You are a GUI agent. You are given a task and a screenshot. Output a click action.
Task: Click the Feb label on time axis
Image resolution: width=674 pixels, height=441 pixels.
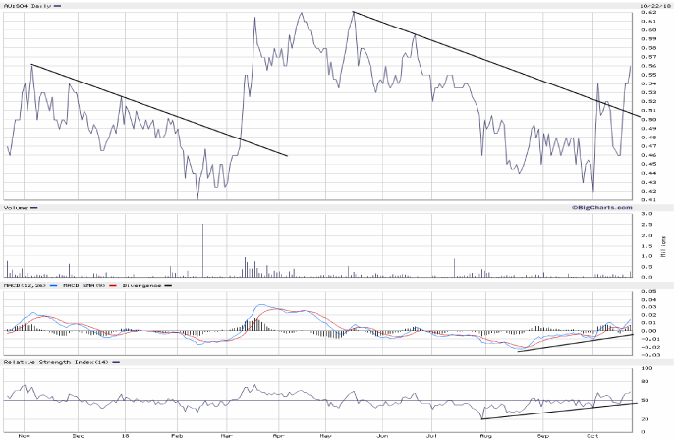tap(177, 434)
